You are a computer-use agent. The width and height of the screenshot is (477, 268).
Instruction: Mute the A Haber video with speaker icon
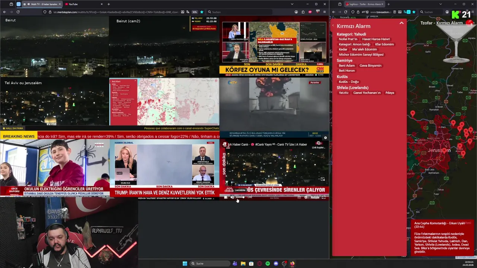tap(232, 197)
